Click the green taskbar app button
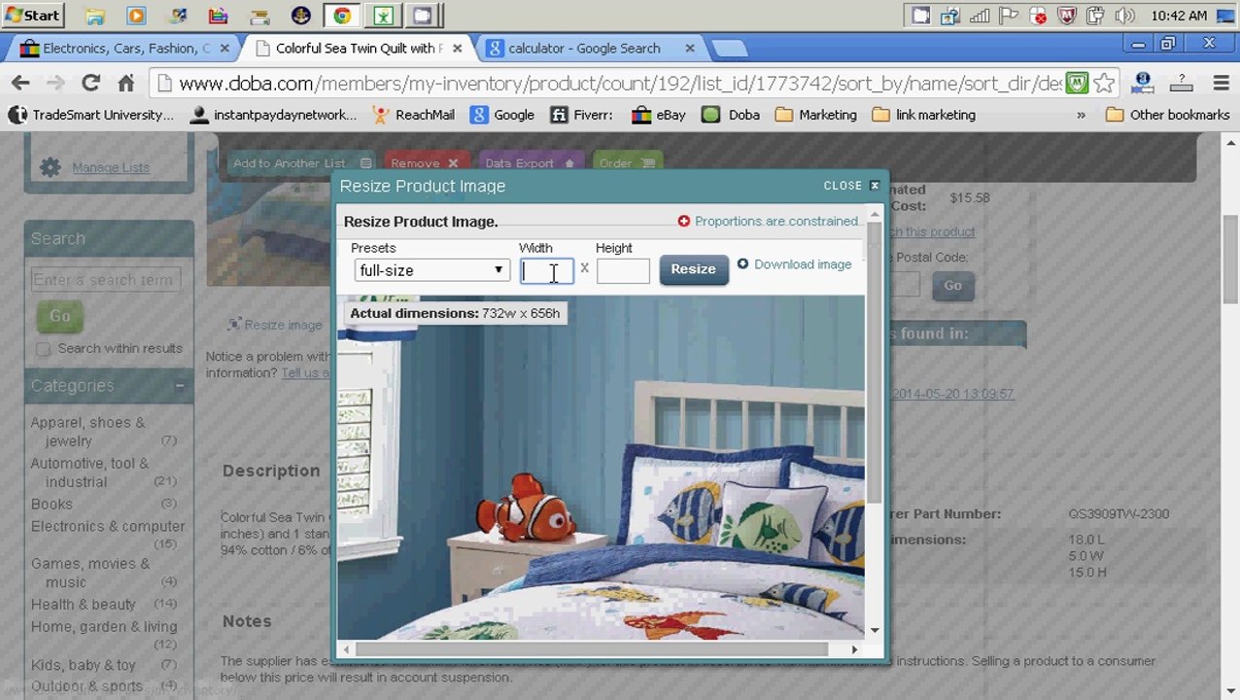 point(383,16)
